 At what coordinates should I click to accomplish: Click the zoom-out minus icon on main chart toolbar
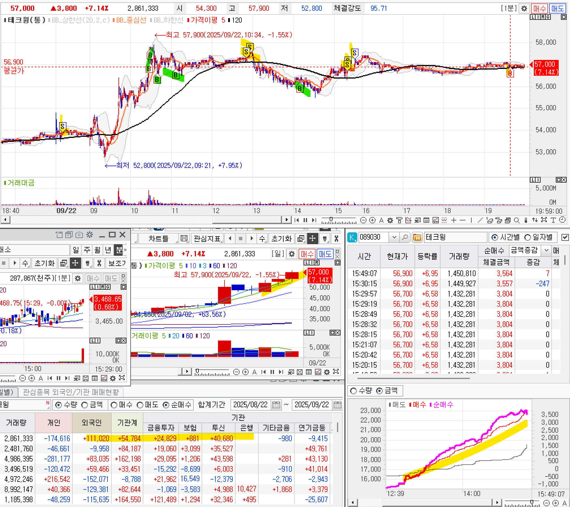[364, 220]
